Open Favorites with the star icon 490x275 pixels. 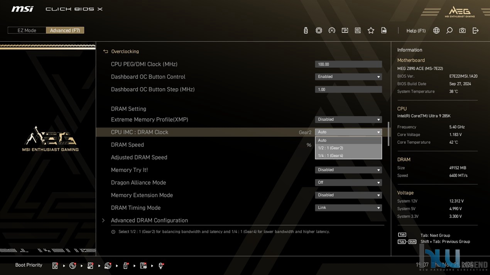point(371,30)
